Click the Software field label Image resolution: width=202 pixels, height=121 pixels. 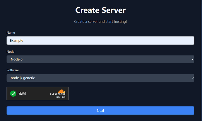coord(13,70)
